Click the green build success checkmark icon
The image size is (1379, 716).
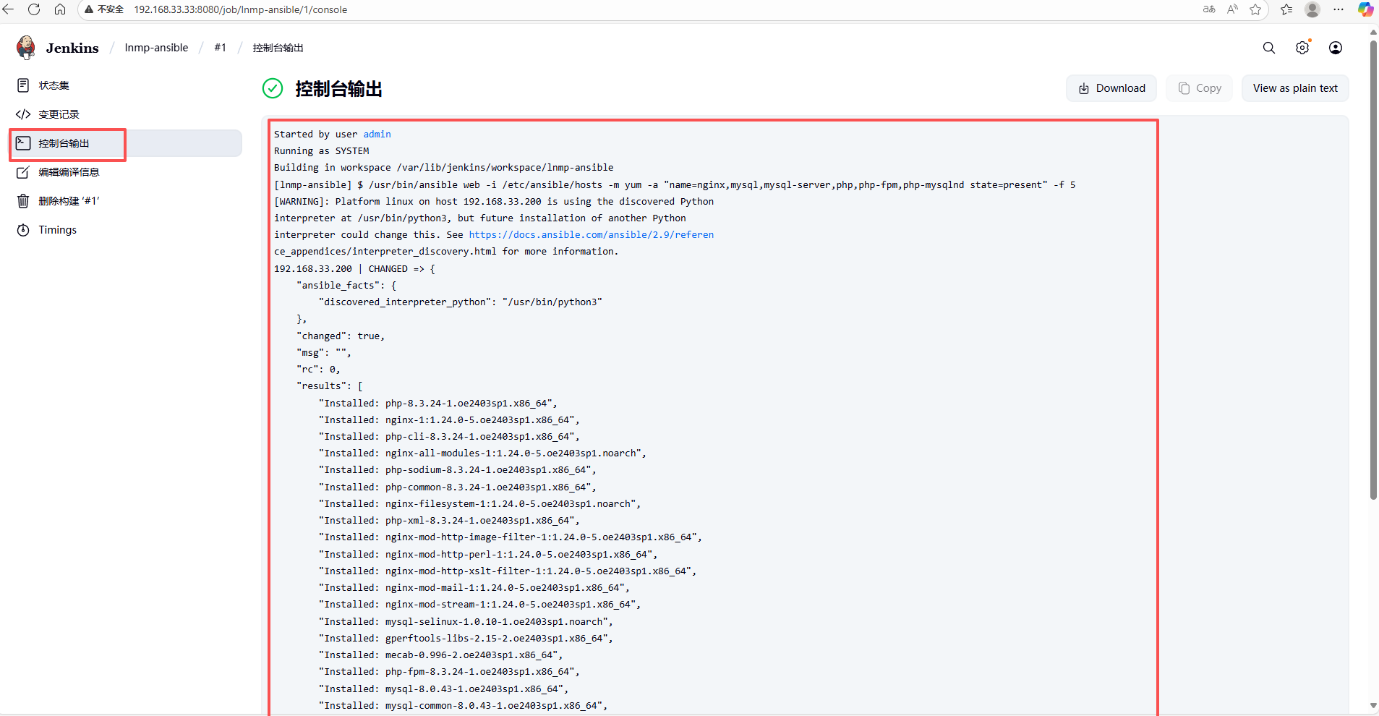click(273, 88)
